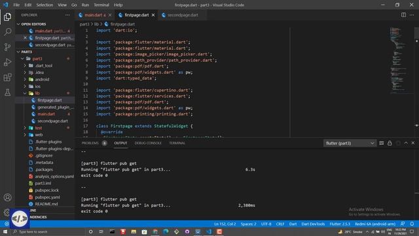The image size is (419, 236).
Task: Switch to the main.dart tab
Action: click(x=95, y=15)
